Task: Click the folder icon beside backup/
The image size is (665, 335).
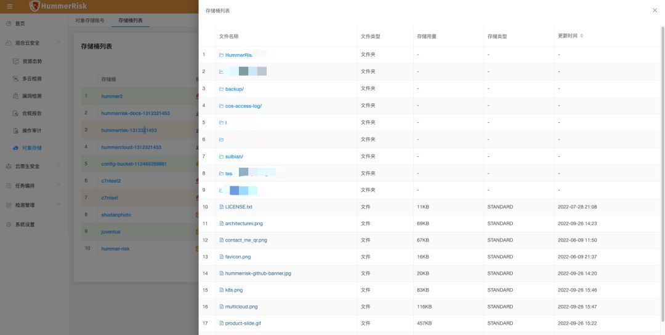Action: 221,89
